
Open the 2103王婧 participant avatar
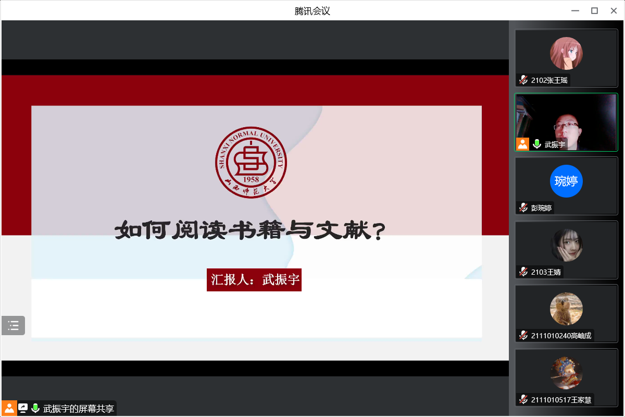(566, 245)
